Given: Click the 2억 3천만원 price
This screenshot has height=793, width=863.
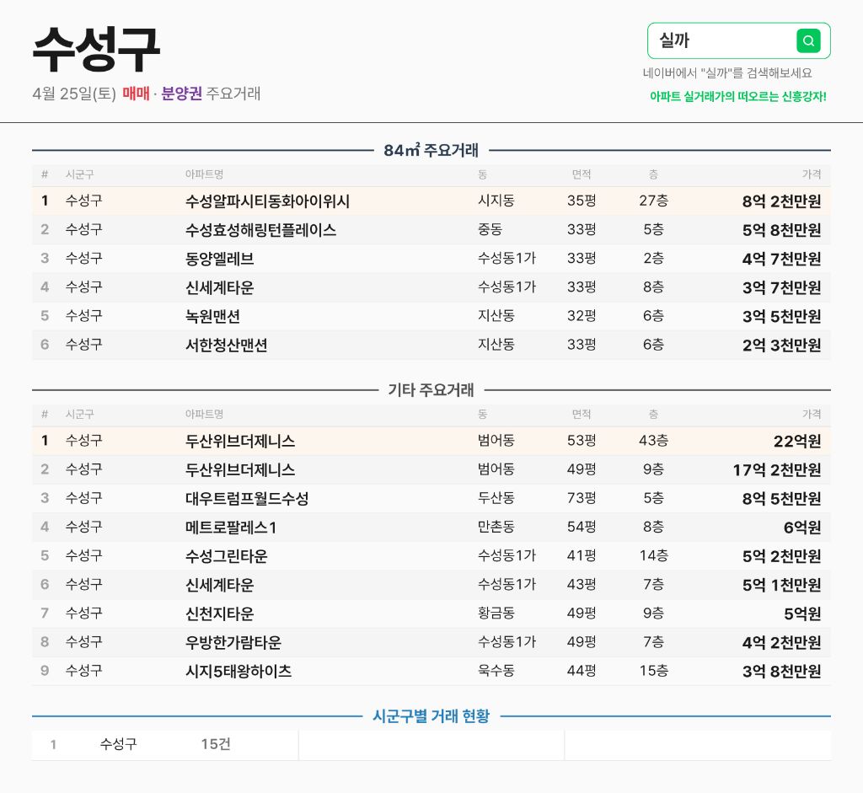Looking at the screenshot, I should pyautogui.click(x=781, y=345).
